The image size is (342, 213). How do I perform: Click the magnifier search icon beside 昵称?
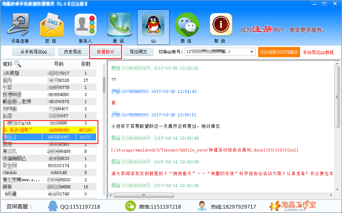coord(18,64)
